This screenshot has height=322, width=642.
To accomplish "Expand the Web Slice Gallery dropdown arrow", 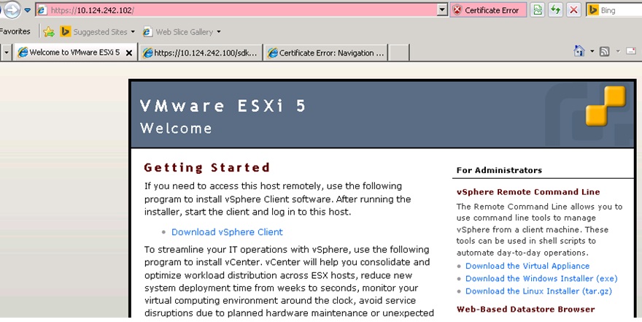I will tap(219, 31).
